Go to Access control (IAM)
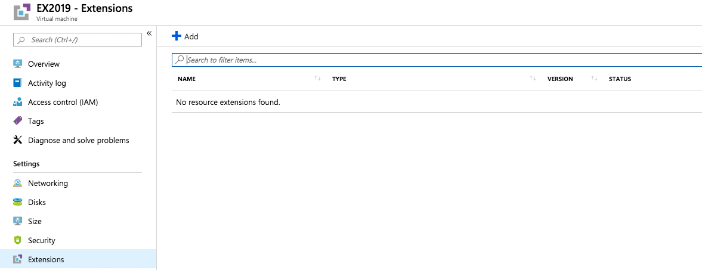702x270 pixels. 63,102
